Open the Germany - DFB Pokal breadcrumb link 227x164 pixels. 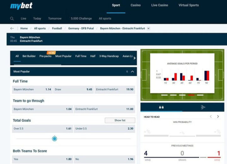point(81,28)
